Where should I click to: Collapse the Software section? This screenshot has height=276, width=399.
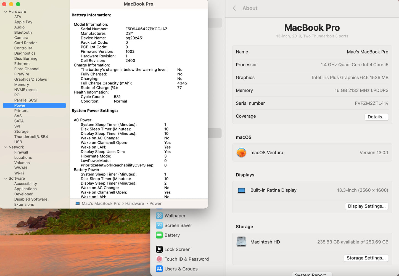(5, 178)
